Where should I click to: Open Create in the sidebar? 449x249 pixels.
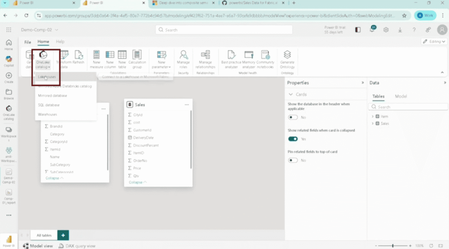[x=9, y=78]
